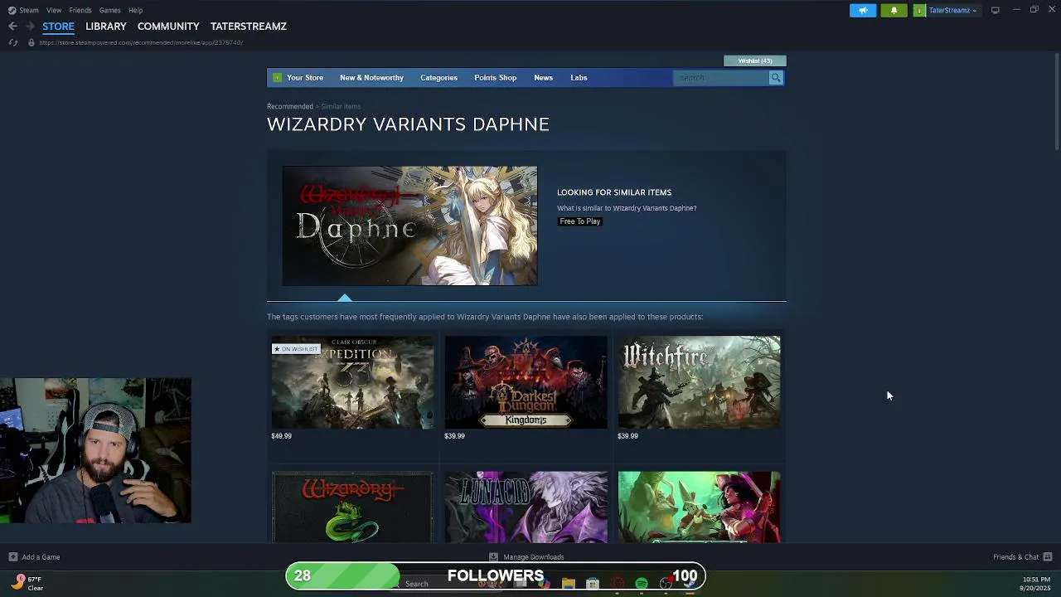The width and height of the screenshot is (1061, 597).
Task: Click the lock icon beside the URL
Action: [31, 42]
